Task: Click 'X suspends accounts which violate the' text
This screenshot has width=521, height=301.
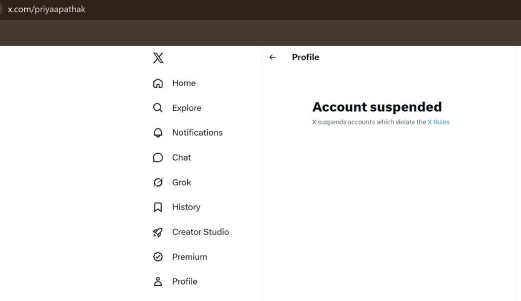Action: tap(369, 122)
